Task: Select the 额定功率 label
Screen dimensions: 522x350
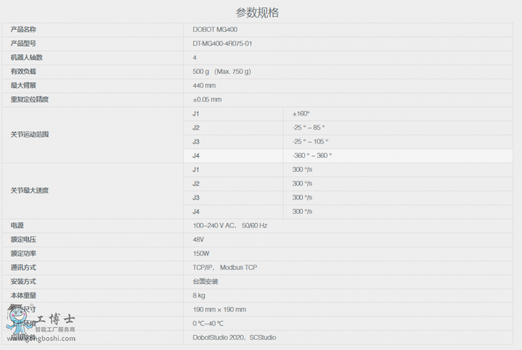Action: coord(23,254)
